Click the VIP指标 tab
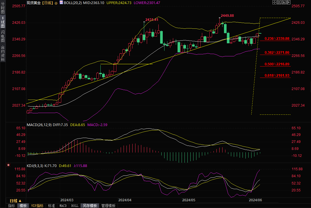 pos(37,206)
